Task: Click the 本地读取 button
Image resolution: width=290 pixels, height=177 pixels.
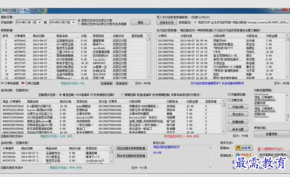Action: 106,83
